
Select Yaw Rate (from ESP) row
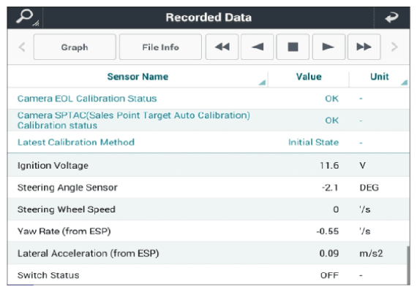coord(209,231)
